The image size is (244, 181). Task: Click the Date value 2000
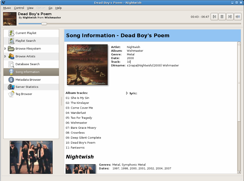[130, 58]
